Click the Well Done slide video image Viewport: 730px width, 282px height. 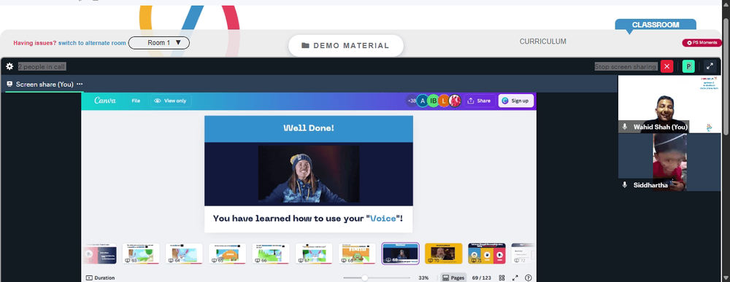(x=309, y=174)
